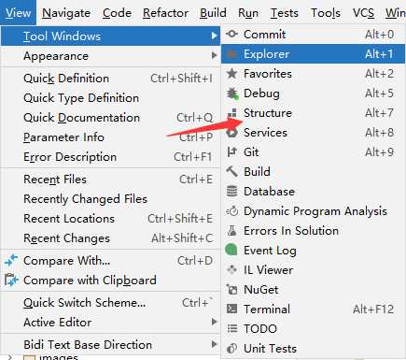Select Dynamic Program Analysis
Viewport: 406px width, 360px height.
point(314,211)
